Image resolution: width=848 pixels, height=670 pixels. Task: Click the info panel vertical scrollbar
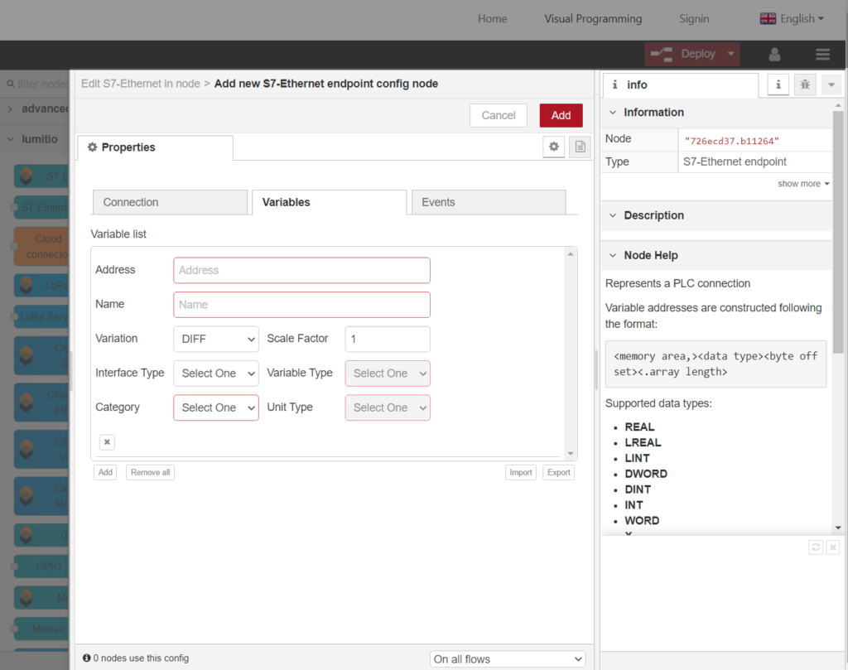[838, 233]
